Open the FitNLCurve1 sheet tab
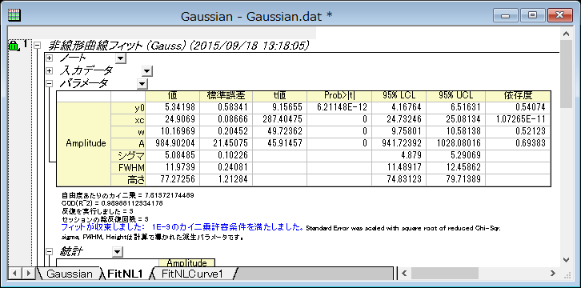Viewport: 581px width, 288px height. [x=193, y=274]
